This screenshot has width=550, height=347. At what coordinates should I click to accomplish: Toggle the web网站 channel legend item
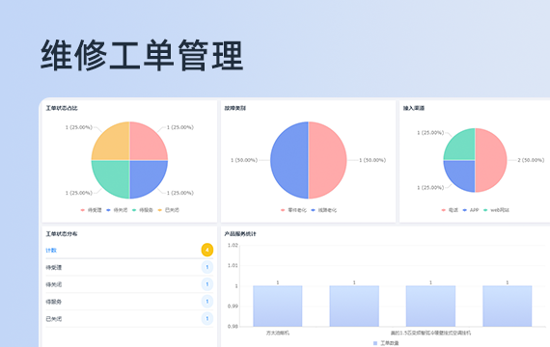(x=496, y=210)
